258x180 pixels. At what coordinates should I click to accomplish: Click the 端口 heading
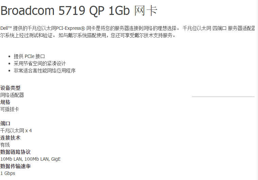pos(5,124)
